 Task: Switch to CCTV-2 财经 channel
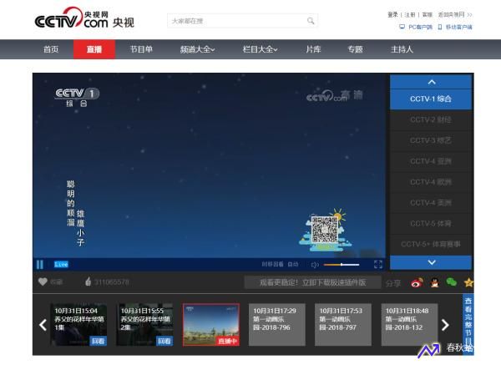[431, 119]
